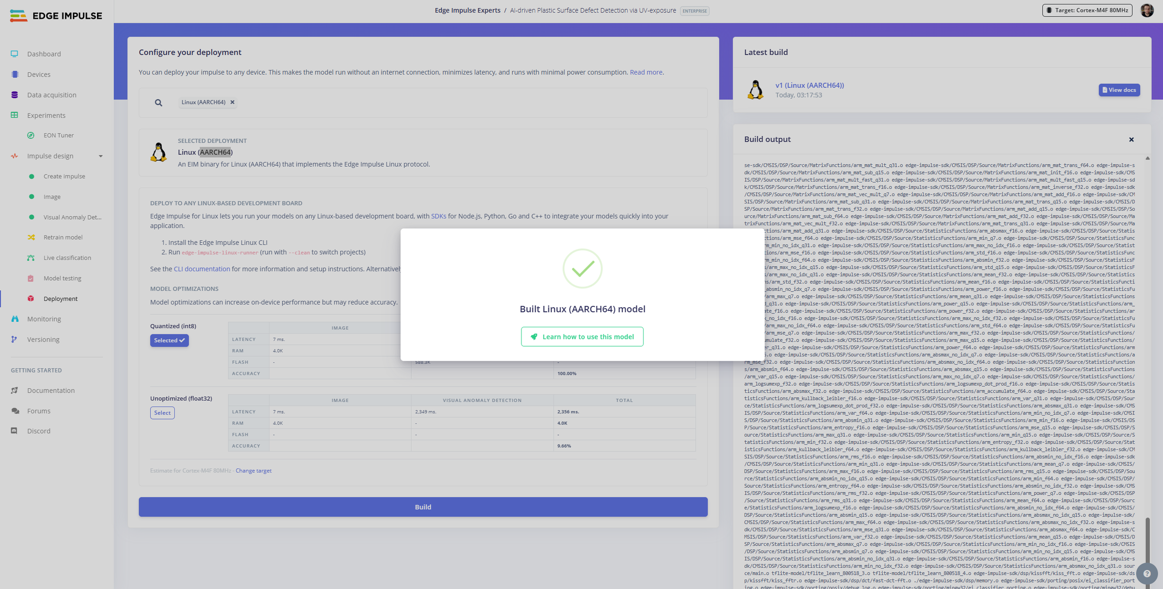1163x589 pixels.
Task: Open the CLI documentation link
Action: click(202, 269)
